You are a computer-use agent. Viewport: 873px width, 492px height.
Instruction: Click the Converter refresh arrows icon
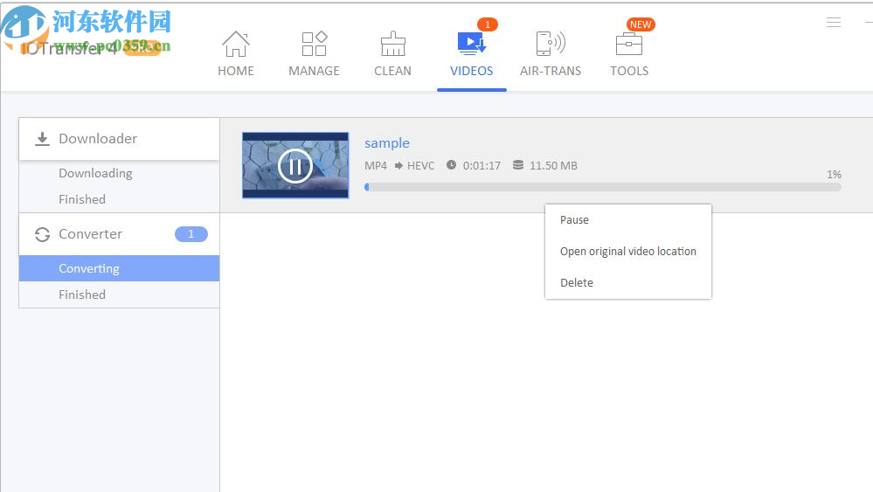42,234
